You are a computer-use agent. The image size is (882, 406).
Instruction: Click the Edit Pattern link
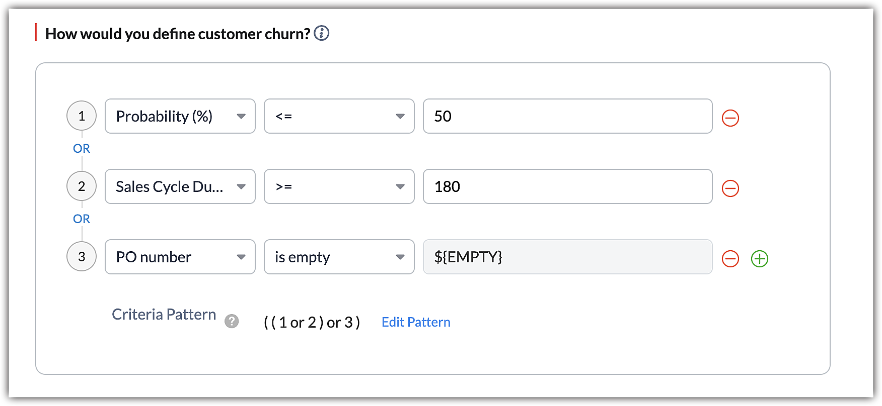coord(416,322)
